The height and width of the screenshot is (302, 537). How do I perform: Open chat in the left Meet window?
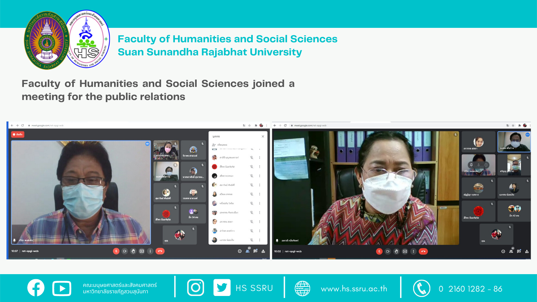[255, 251]
